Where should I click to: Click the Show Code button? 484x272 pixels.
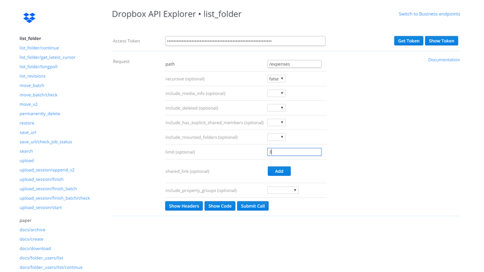pyautogui.click(x=220, y=206)
